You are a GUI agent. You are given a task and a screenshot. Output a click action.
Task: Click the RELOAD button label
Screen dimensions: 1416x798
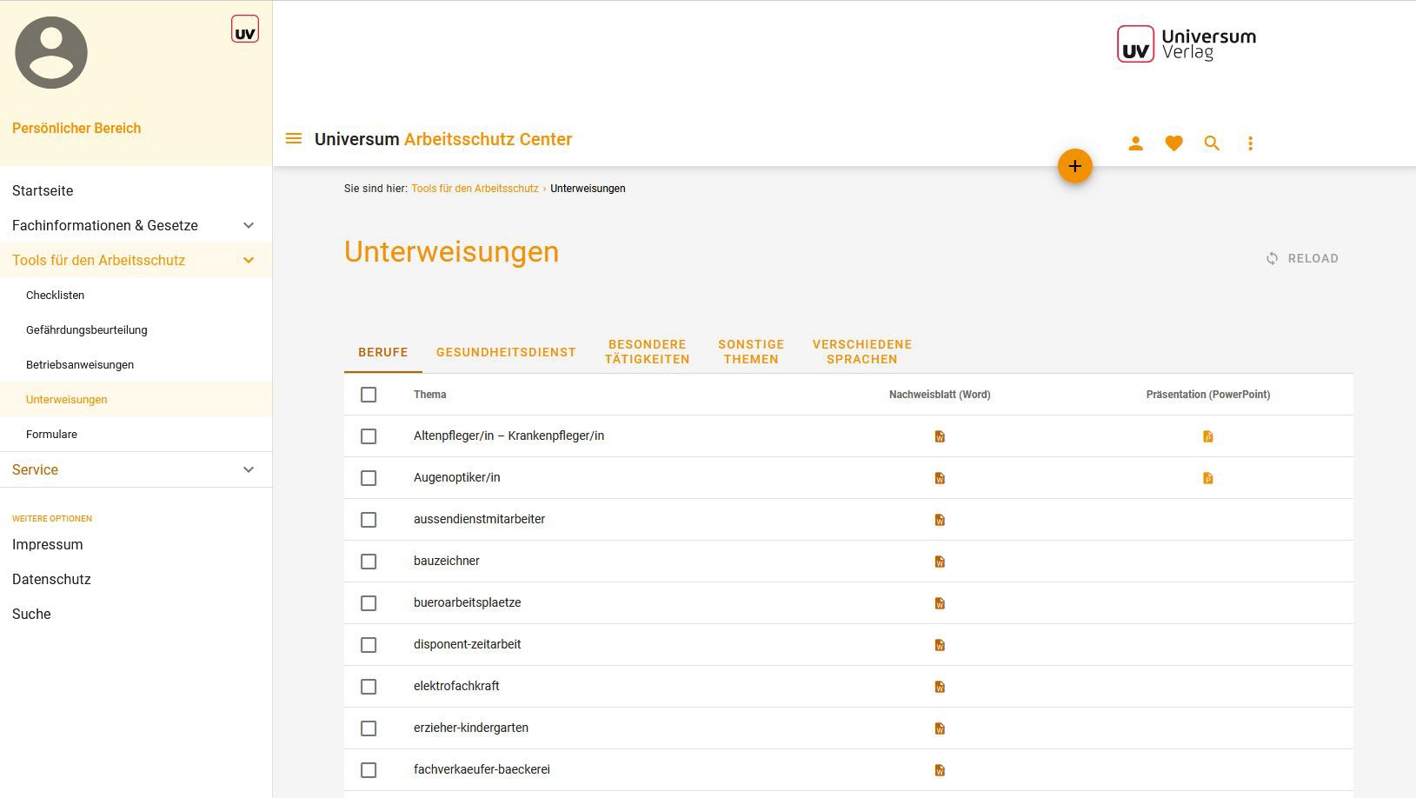[x=1313, y=258]
